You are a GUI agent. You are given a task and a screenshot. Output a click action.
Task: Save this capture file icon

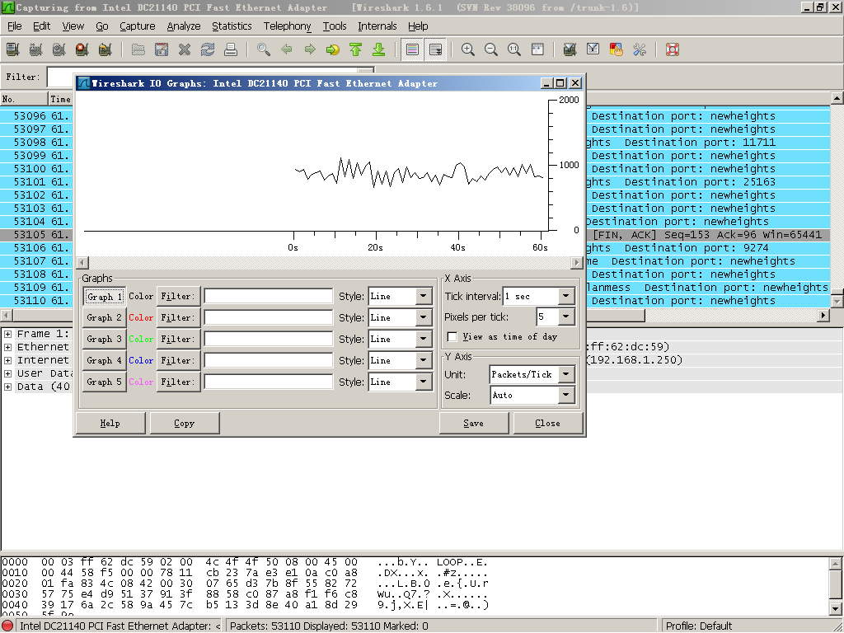(x=162, y=50)
